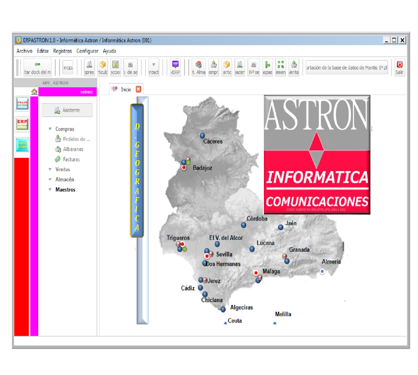Screen dimensions: 418x375
Task: Click the Cádiz map marker
Action: click(201, 288)
